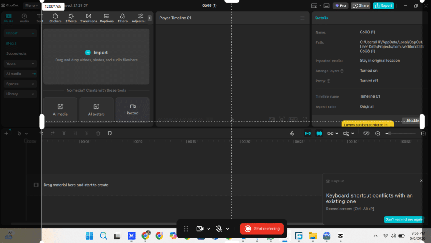Screen dimensions: 431x243
Task: Open the AI avatars tool
Action: [96, 110]
